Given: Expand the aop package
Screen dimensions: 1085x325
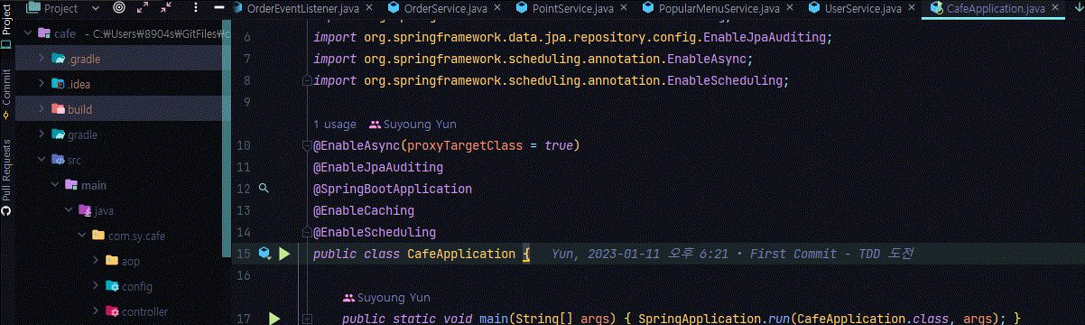Looking at the screenshot, I should [x=95, y=261].
